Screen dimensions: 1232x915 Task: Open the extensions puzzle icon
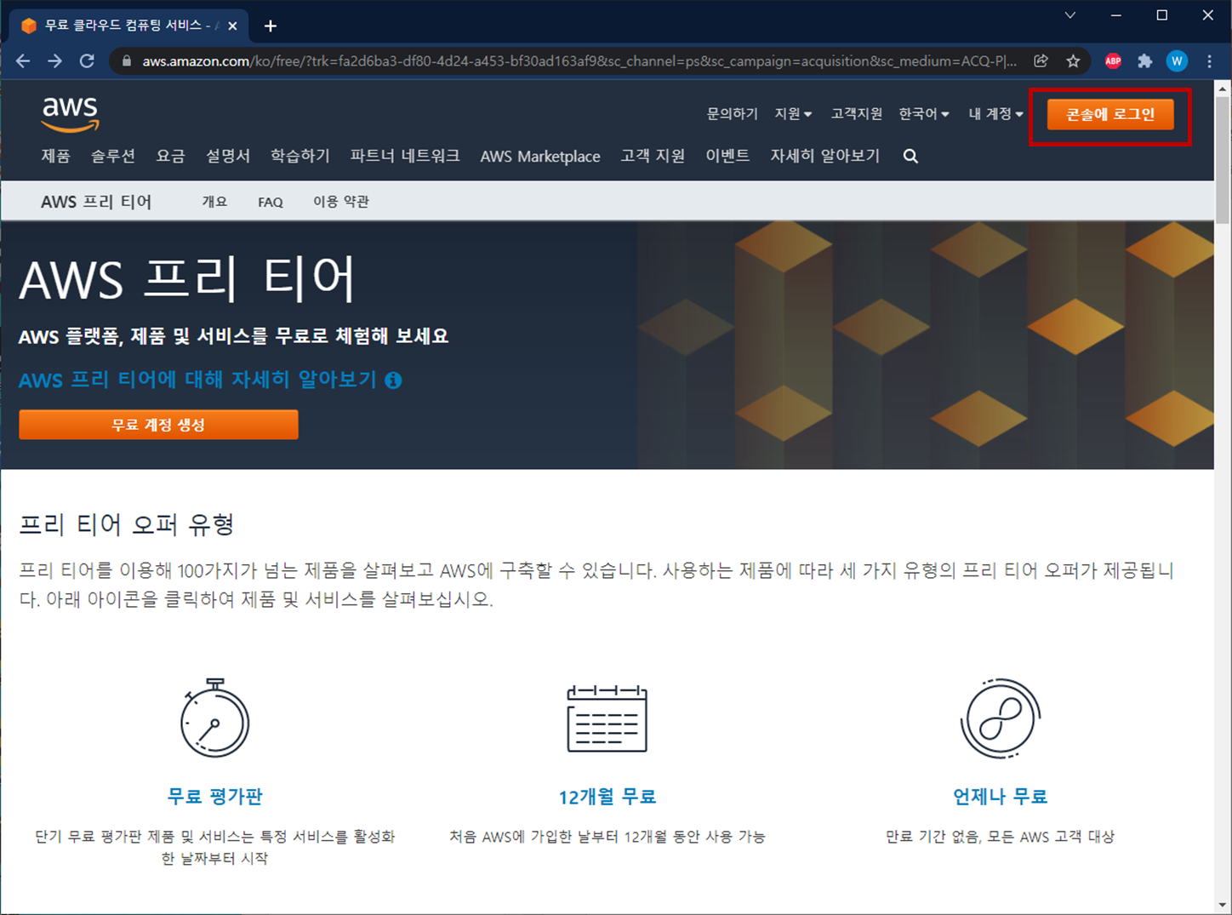click(1145, 61)
